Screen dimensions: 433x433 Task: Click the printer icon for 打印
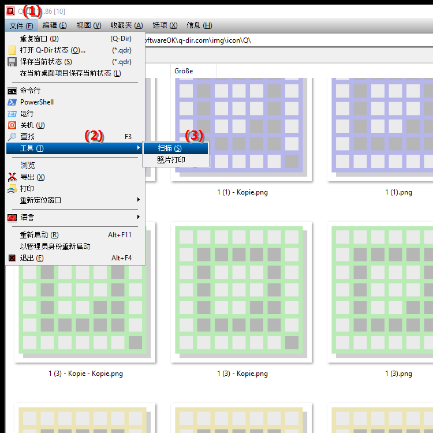pos(12,189)
